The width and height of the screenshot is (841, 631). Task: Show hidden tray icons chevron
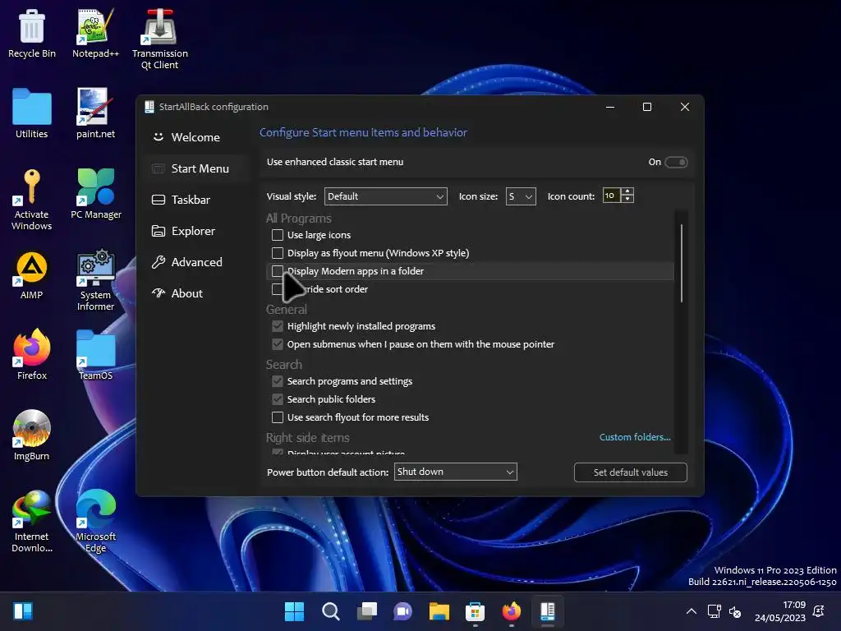pyautogui.click(x=692, y=611)
